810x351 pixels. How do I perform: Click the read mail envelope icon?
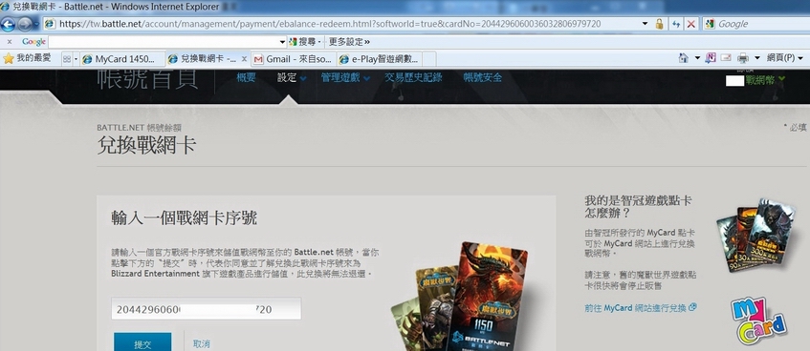[726, 58]
